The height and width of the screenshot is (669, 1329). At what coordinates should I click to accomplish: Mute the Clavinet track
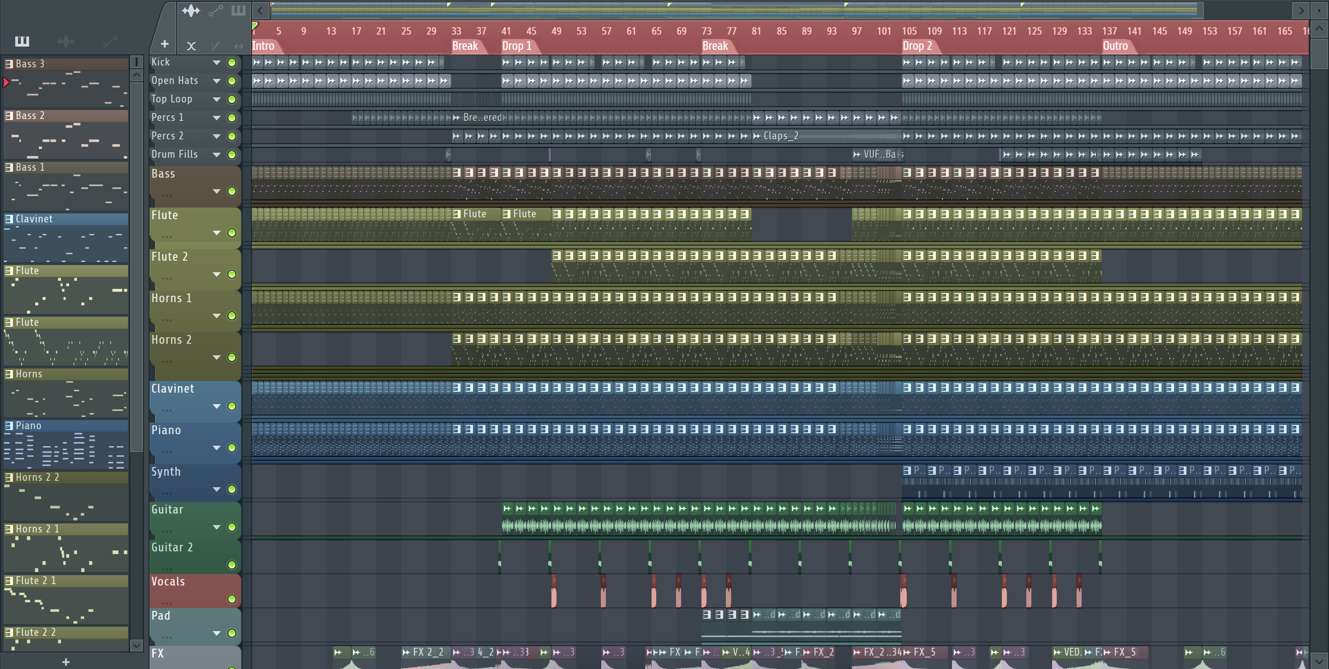[232, 406]
